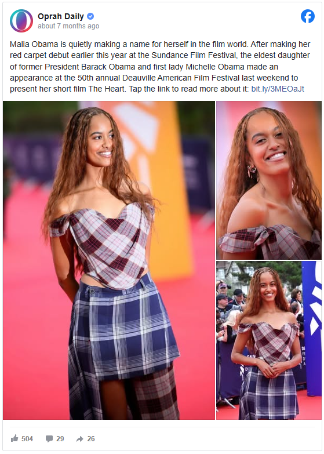Click the blue verified badge icon
Viewport: 324px width, 454px height.
(90, 16)
